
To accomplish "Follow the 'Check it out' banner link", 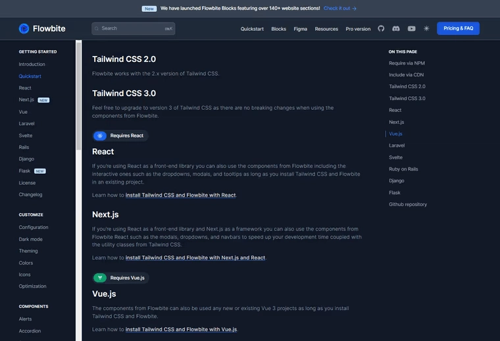I will [340, 9].
